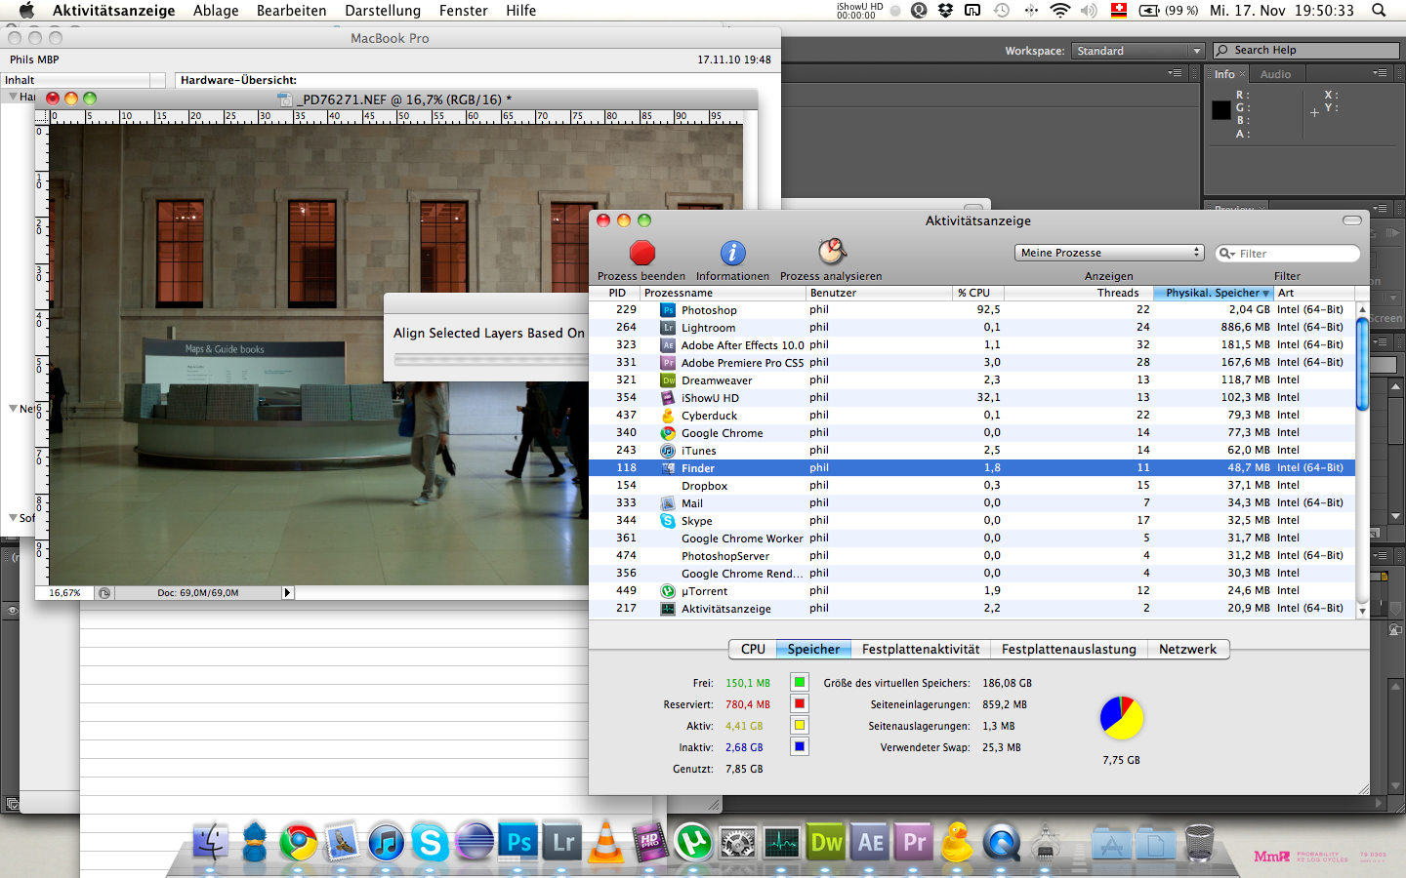
Task: Click the Time Machine menu bar icon
Action: (1001, 10)
